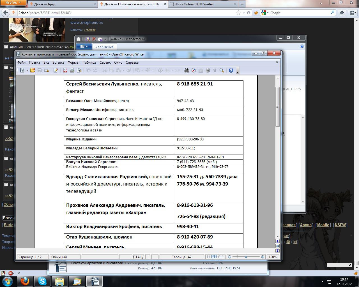
Task: Click the Страница 1 / 2 status field
Action: point(33,257)
